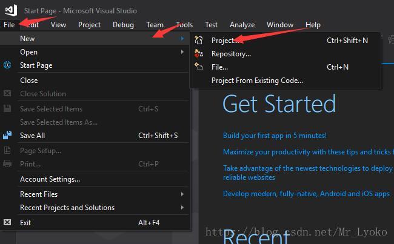Click the Print printer icon
394x244 pixels.
pos(7,163)
